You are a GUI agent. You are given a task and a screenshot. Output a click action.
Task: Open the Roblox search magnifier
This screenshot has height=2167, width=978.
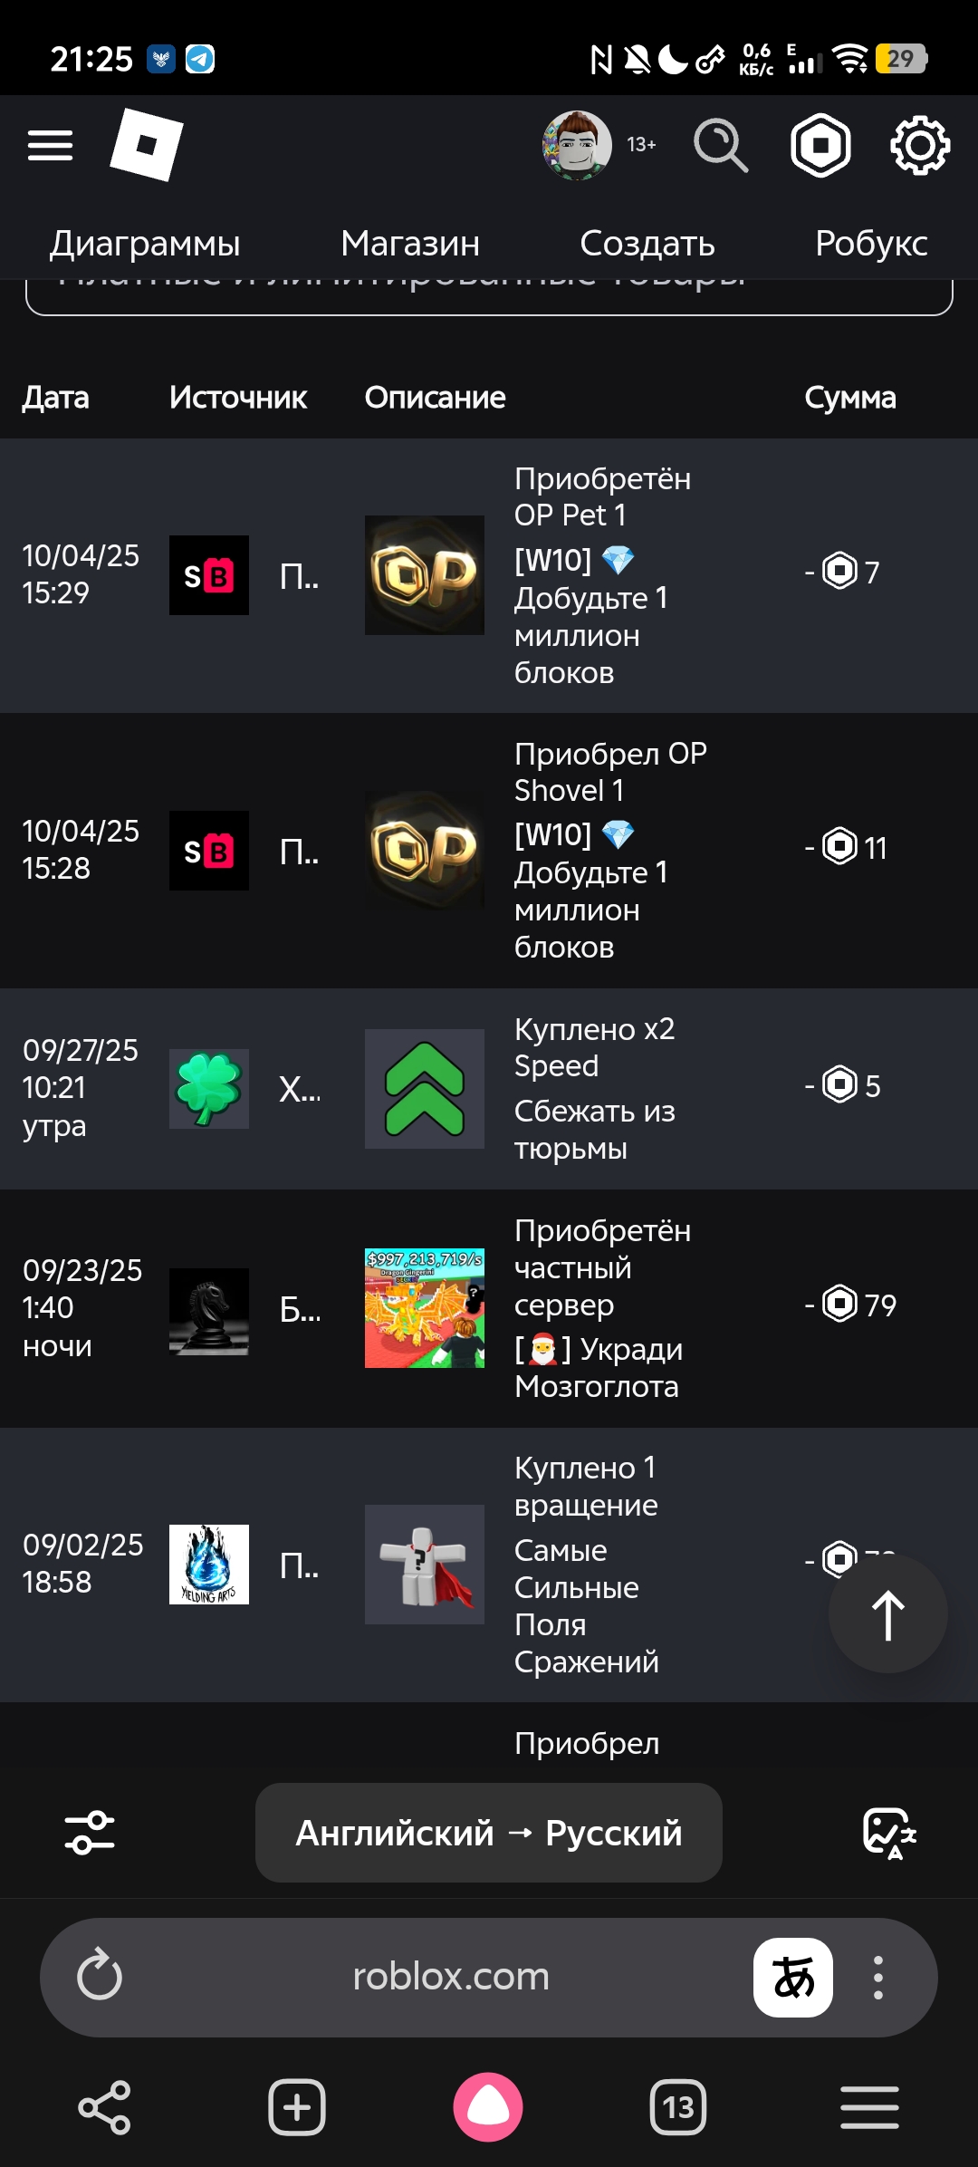[x=720, y=145]
